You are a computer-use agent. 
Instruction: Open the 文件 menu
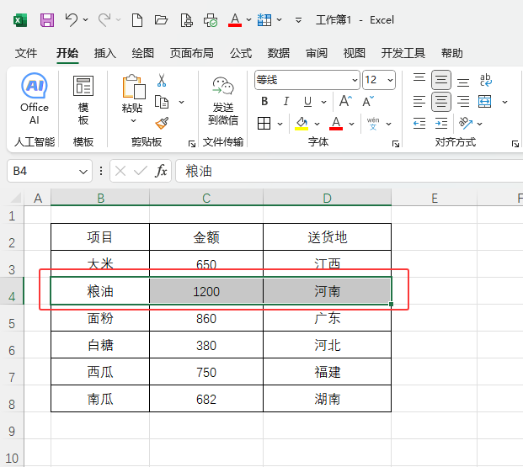pos(26,53)
